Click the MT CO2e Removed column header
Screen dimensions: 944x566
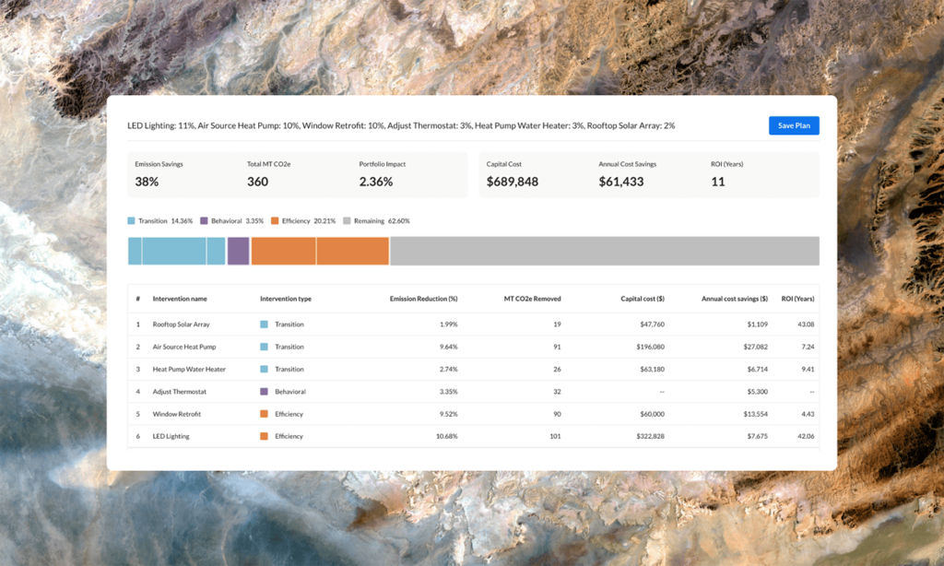click(532, 299)
